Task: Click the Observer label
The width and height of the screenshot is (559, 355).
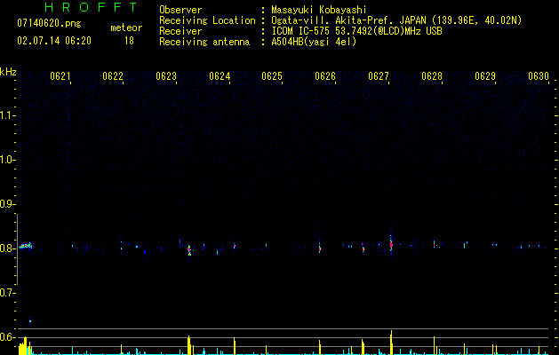Action: (180, 10)
